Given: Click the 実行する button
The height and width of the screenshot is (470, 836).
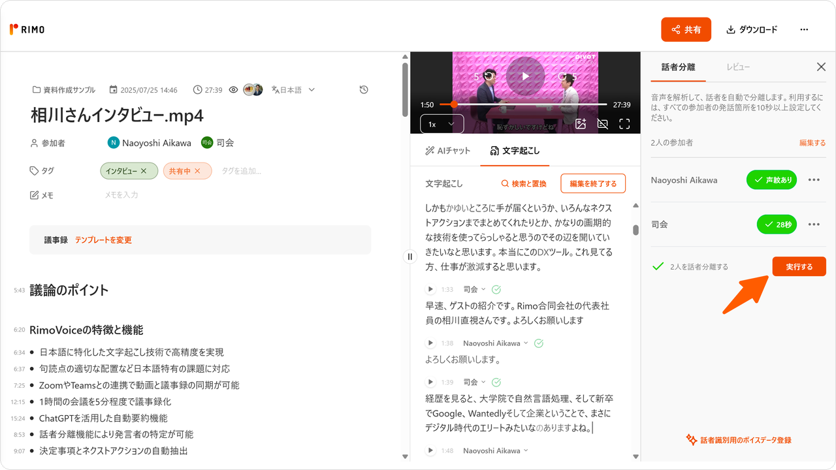Looking at the screenshot, I should pos(799,266).
